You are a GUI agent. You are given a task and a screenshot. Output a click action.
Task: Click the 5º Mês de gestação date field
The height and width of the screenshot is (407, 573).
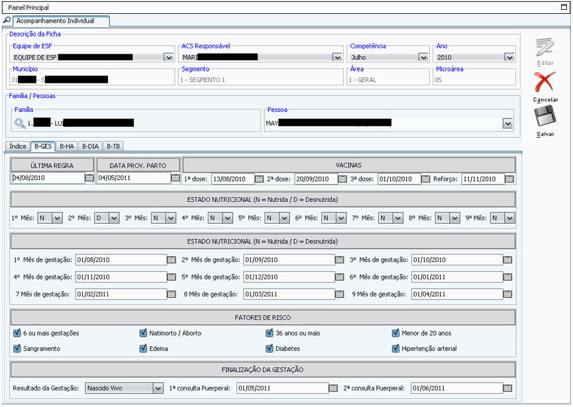click(288, 277)
